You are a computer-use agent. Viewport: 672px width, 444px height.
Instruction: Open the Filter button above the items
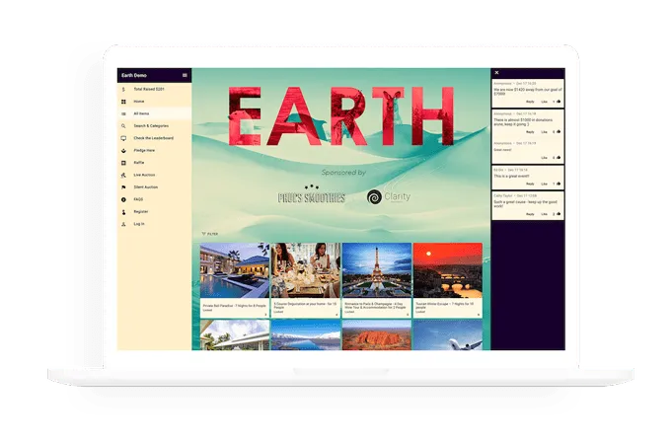[210, 234]
